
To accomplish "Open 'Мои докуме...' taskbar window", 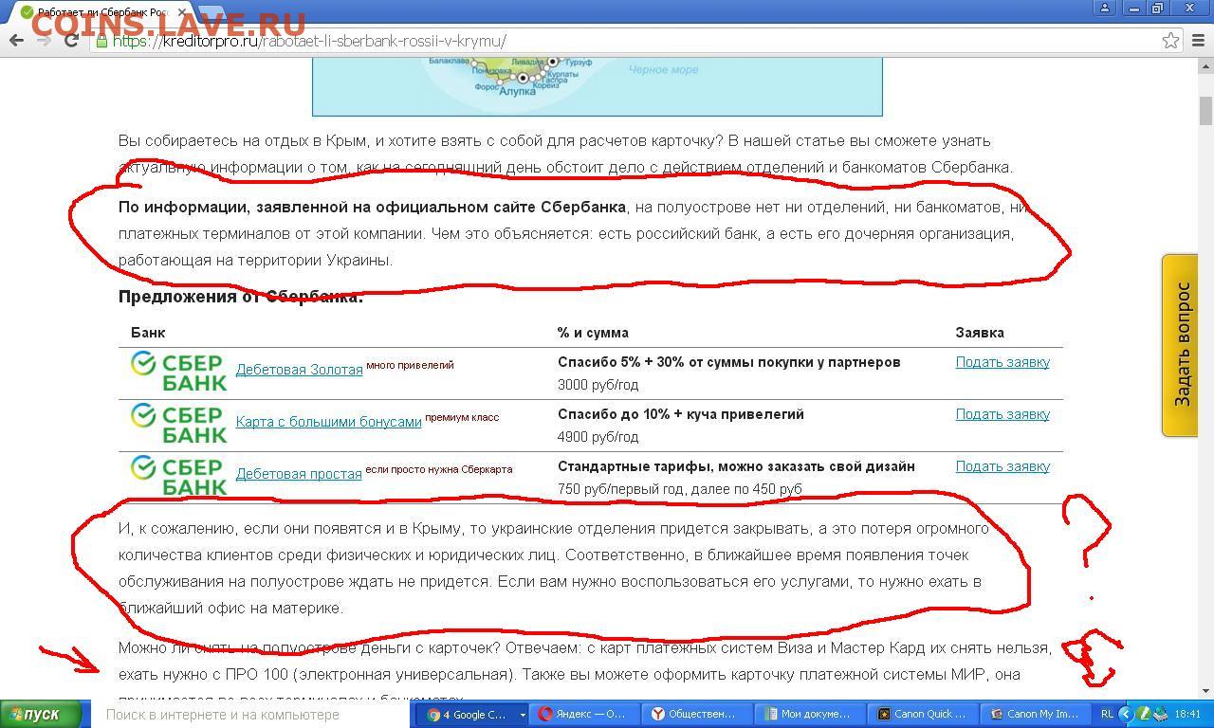I will (x=812, y=715).
